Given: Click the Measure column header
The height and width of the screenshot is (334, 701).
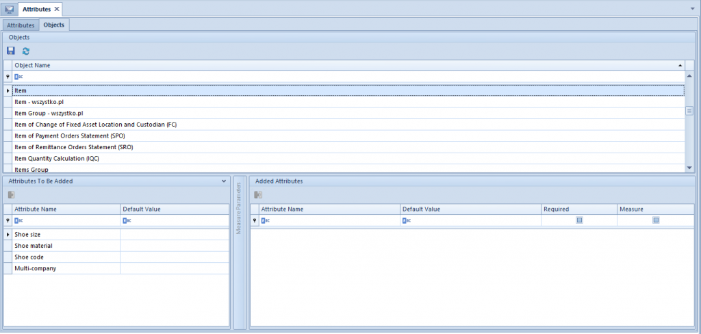Looking at the screenshot, I should click(x=655, y=209).
